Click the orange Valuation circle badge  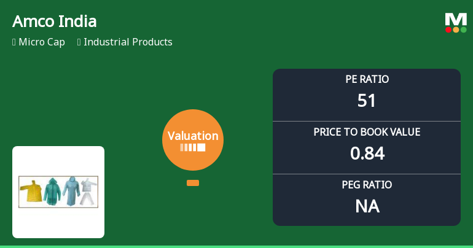pos(193,140)
